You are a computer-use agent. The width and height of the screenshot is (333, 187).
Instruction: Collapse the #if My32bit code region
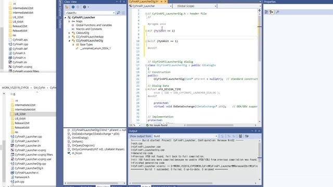pos(146,31)
